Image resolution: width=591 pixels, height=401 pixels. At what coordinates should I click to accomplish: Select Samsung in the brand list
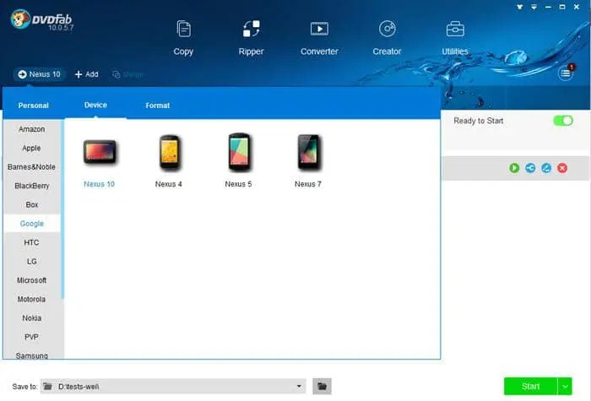[32, 355]
